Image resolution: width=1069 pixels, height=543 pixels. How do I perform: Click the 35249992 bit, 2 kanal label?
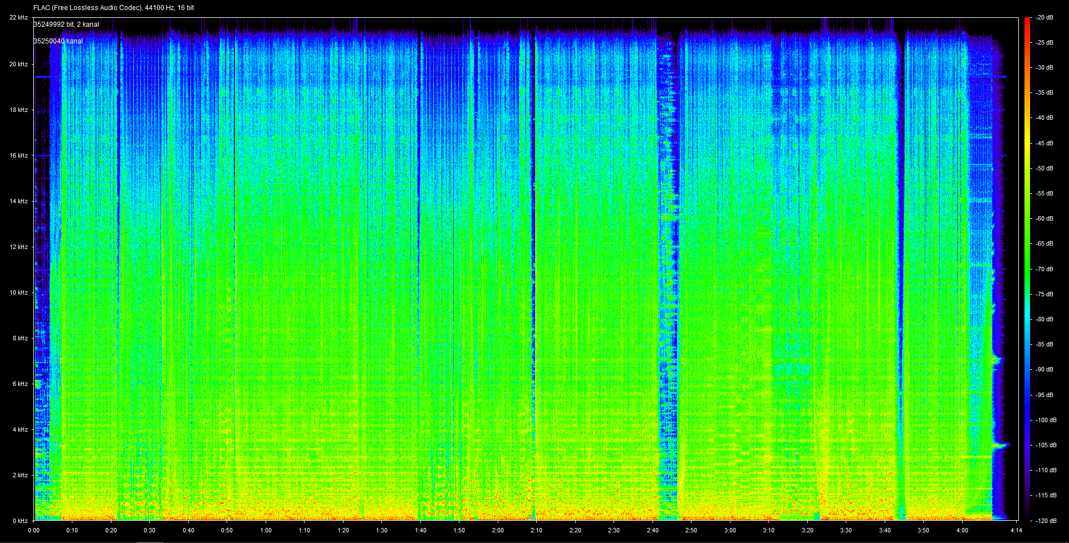(66, 25)
